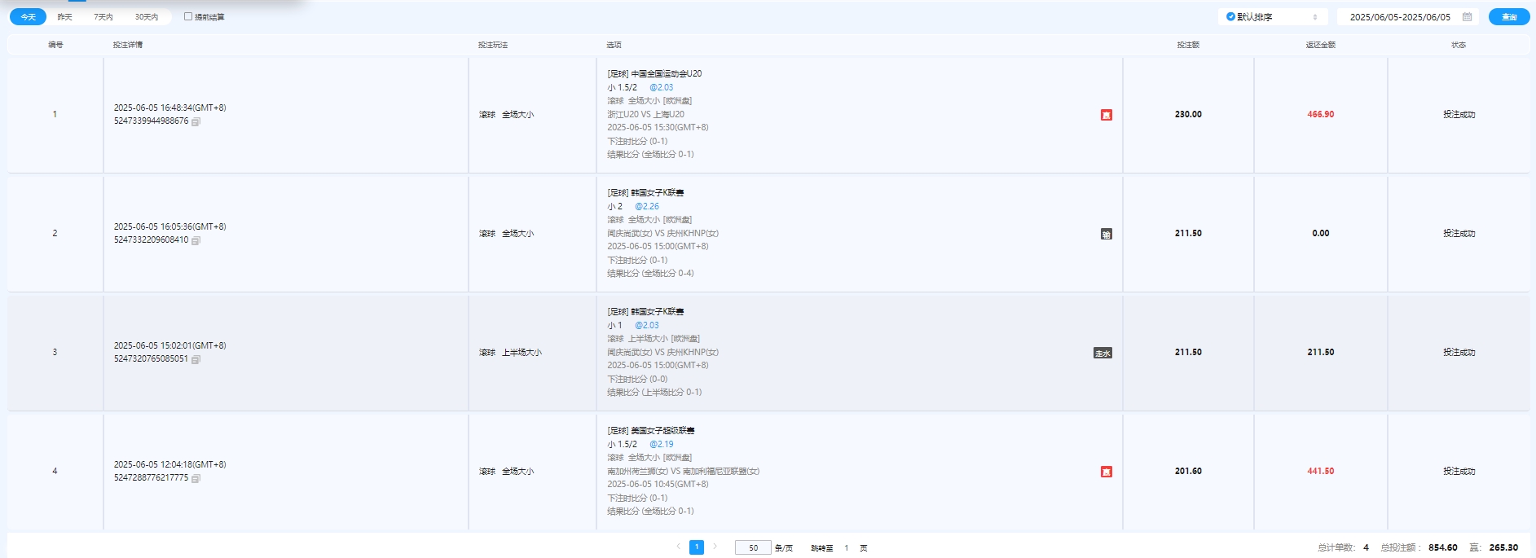Switch to the 7天内 filter tab
This screenshot has width=1536, height=558.
[103, 16]
